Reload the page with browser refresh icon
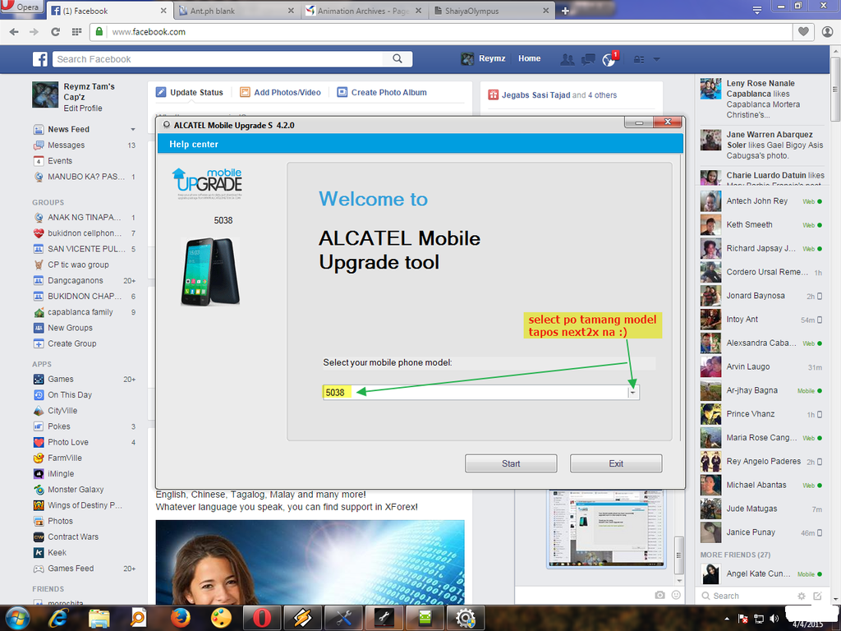Screen dimensions: 841x631 (x=55, y=32)
